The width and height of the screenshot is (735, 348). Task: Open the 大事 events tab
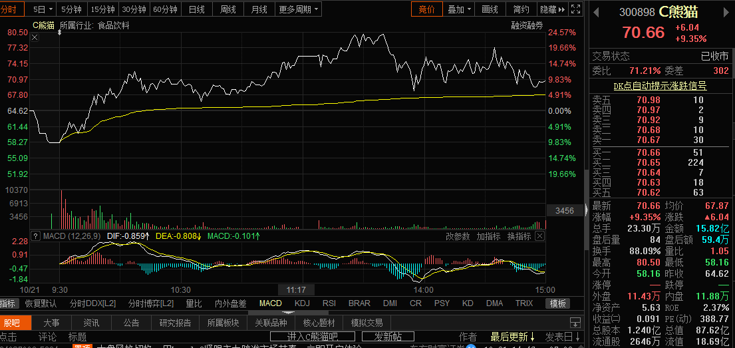click(51, 323)
